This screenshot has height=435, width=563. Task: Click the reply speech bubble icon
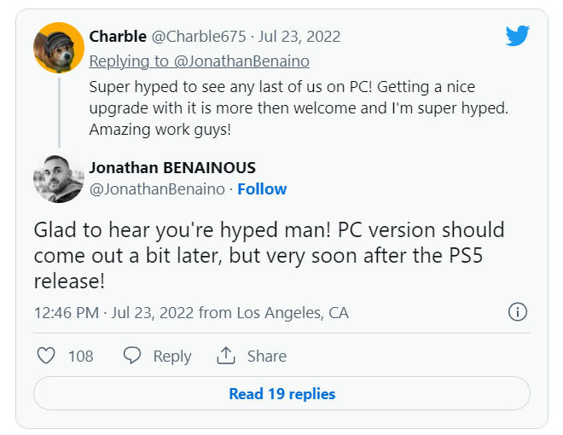pos(131,356)
